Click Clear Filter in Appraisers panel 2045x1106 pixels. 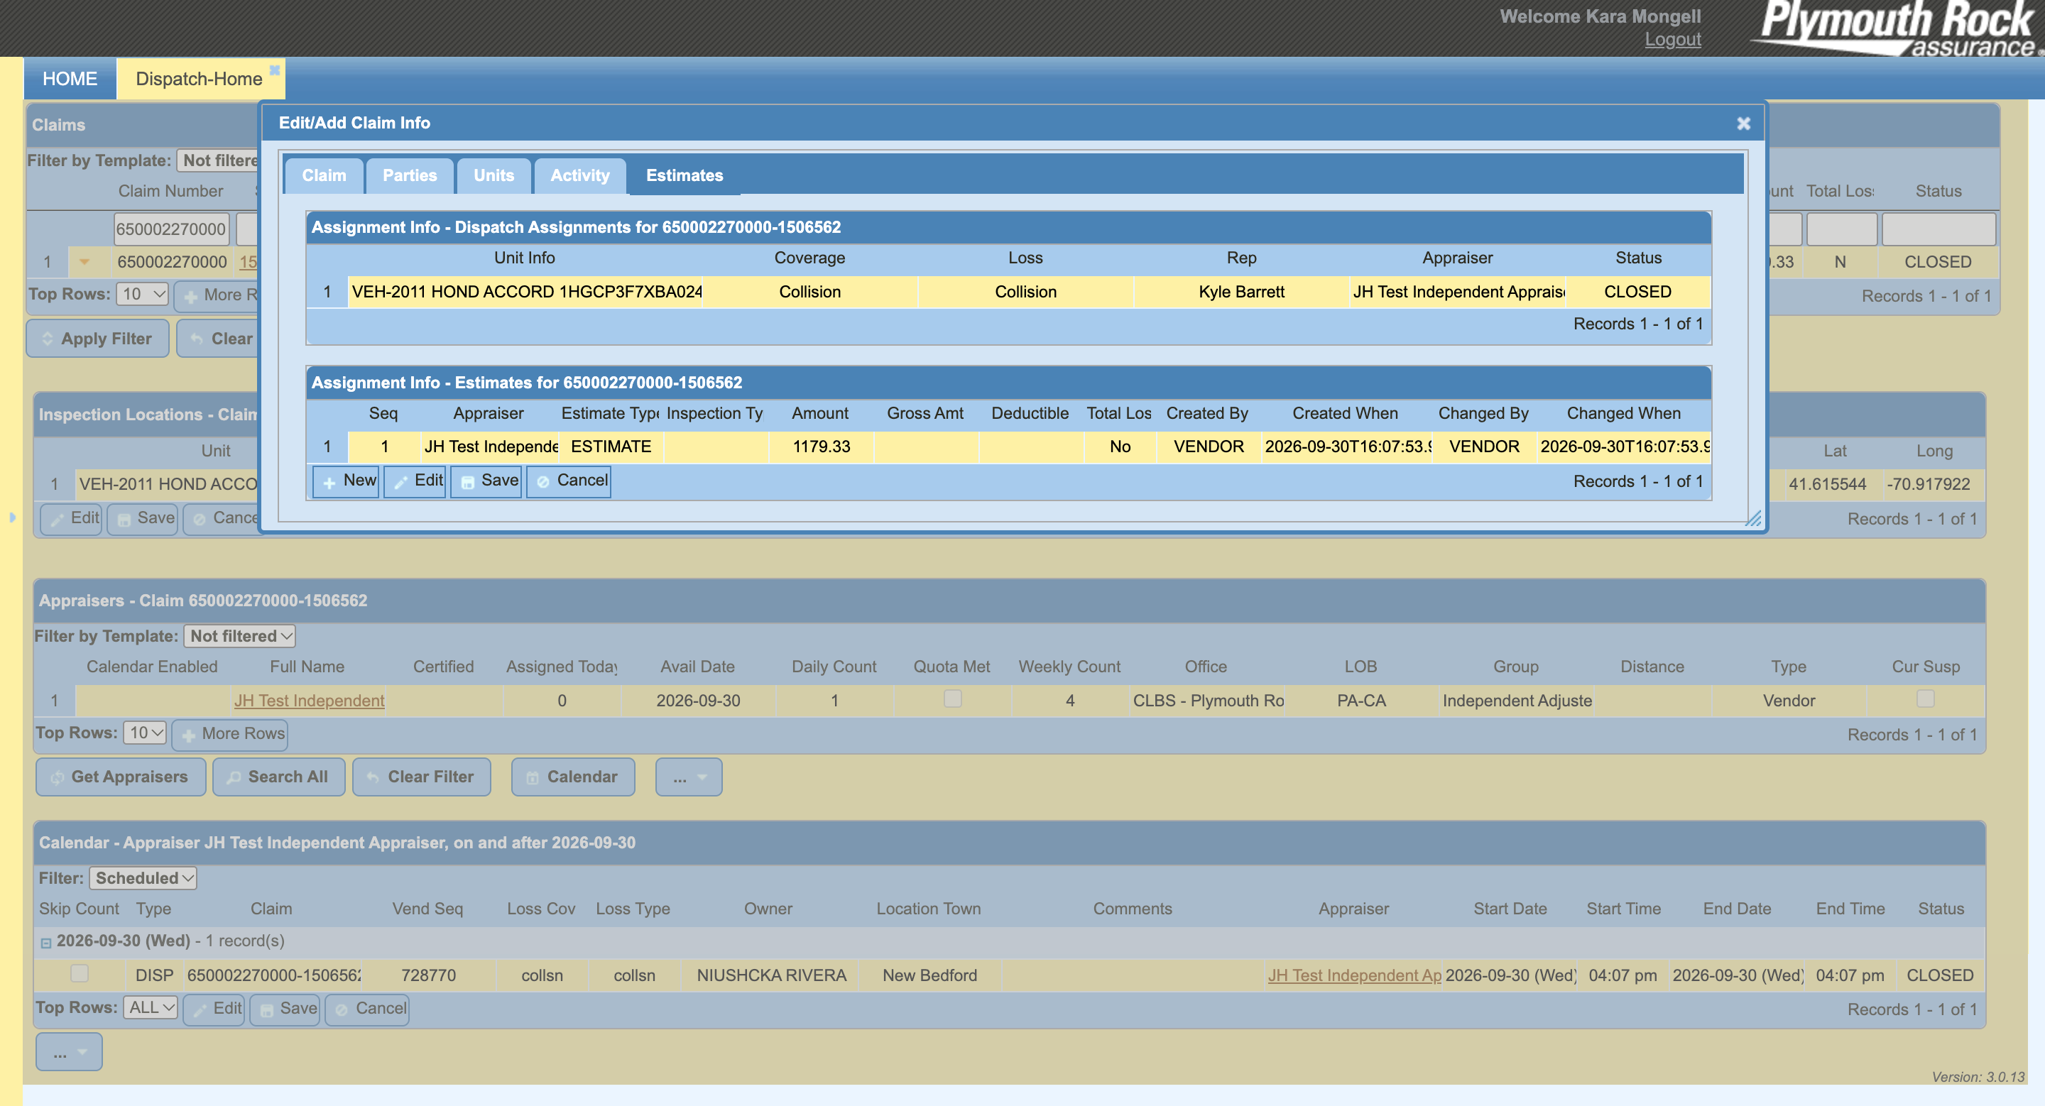[422, 777]
